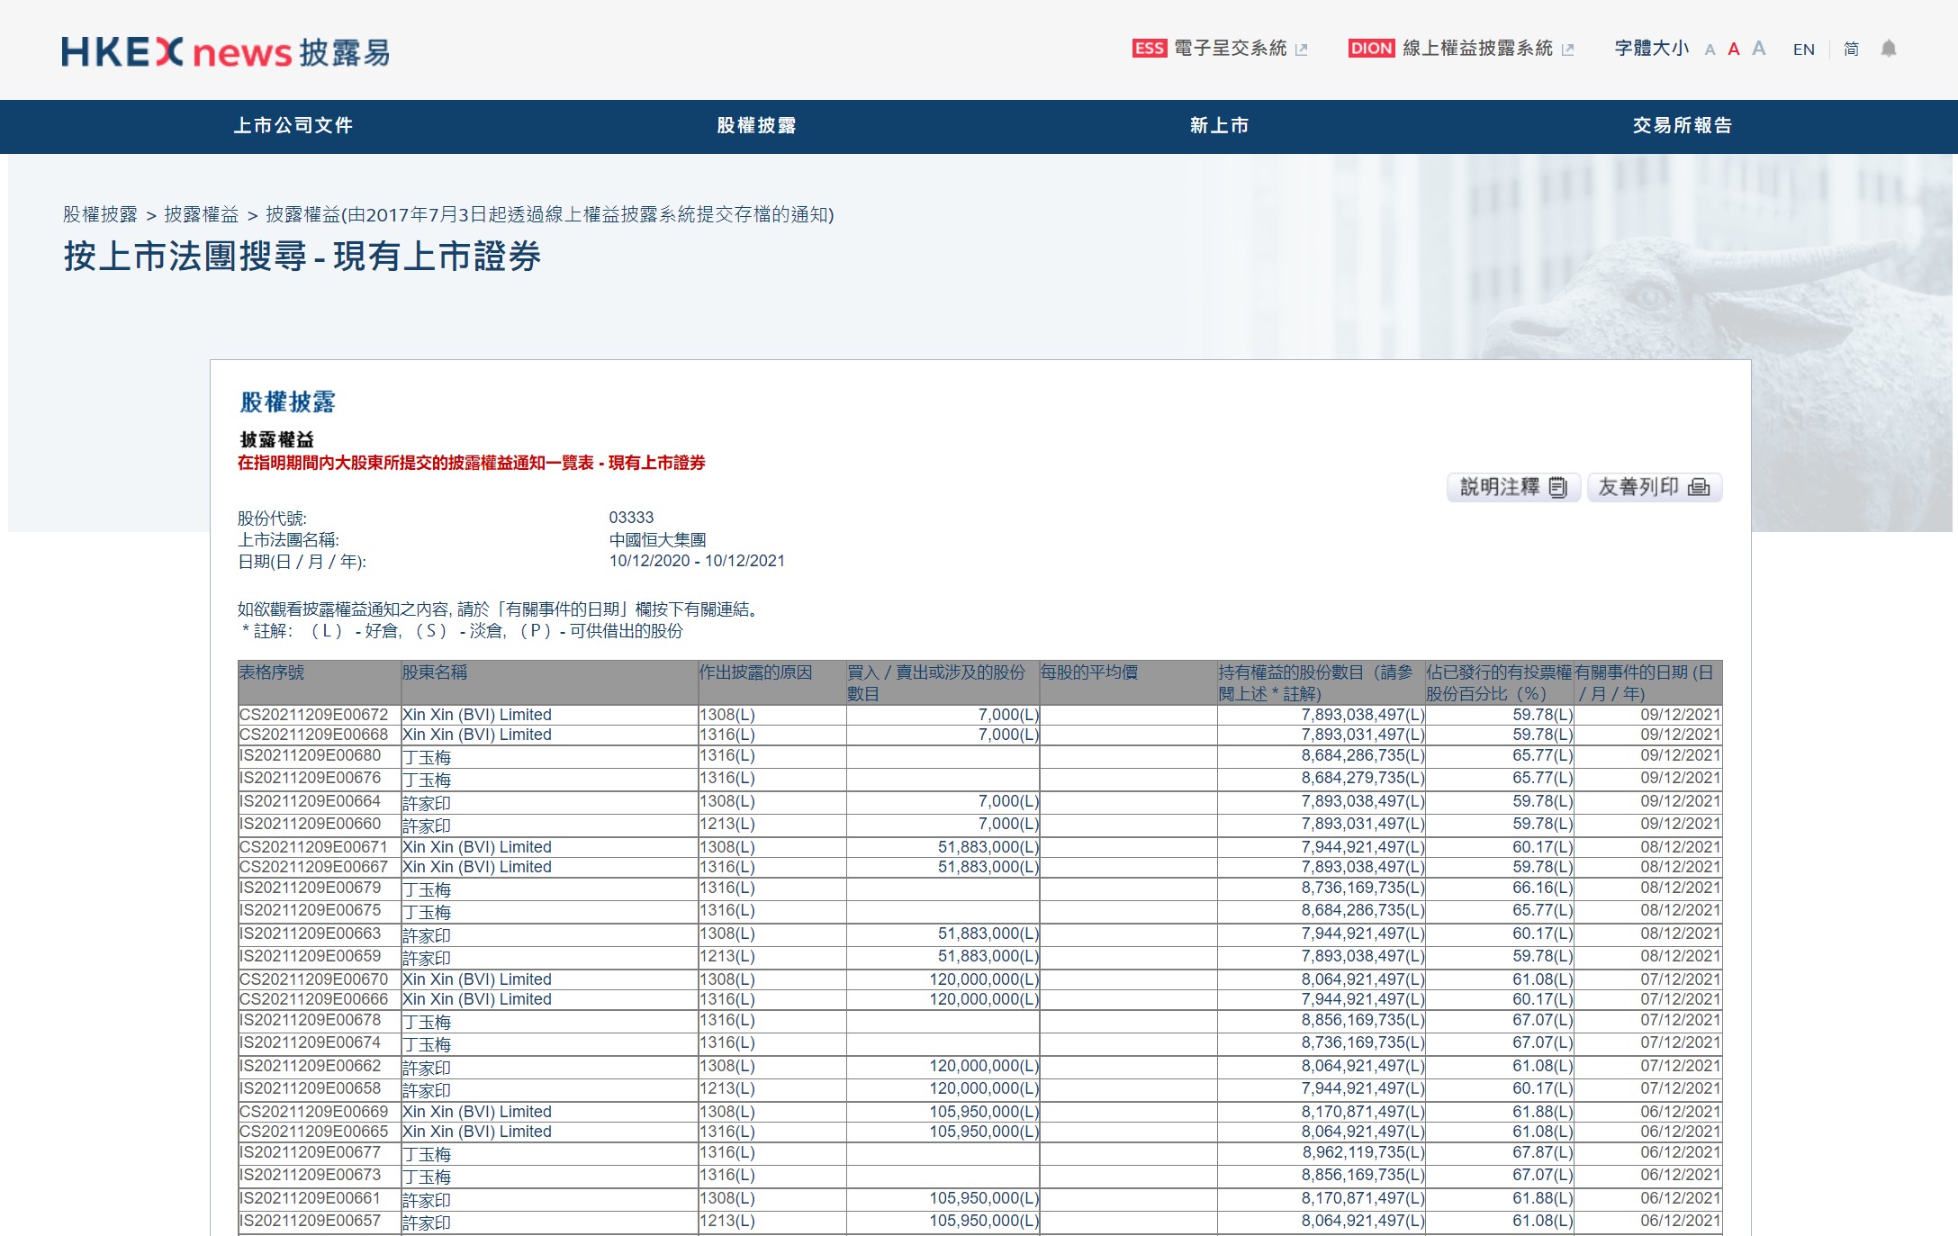Switch to Simplified Chinese 简
1958x1236 pixels.
point(1851,50)
